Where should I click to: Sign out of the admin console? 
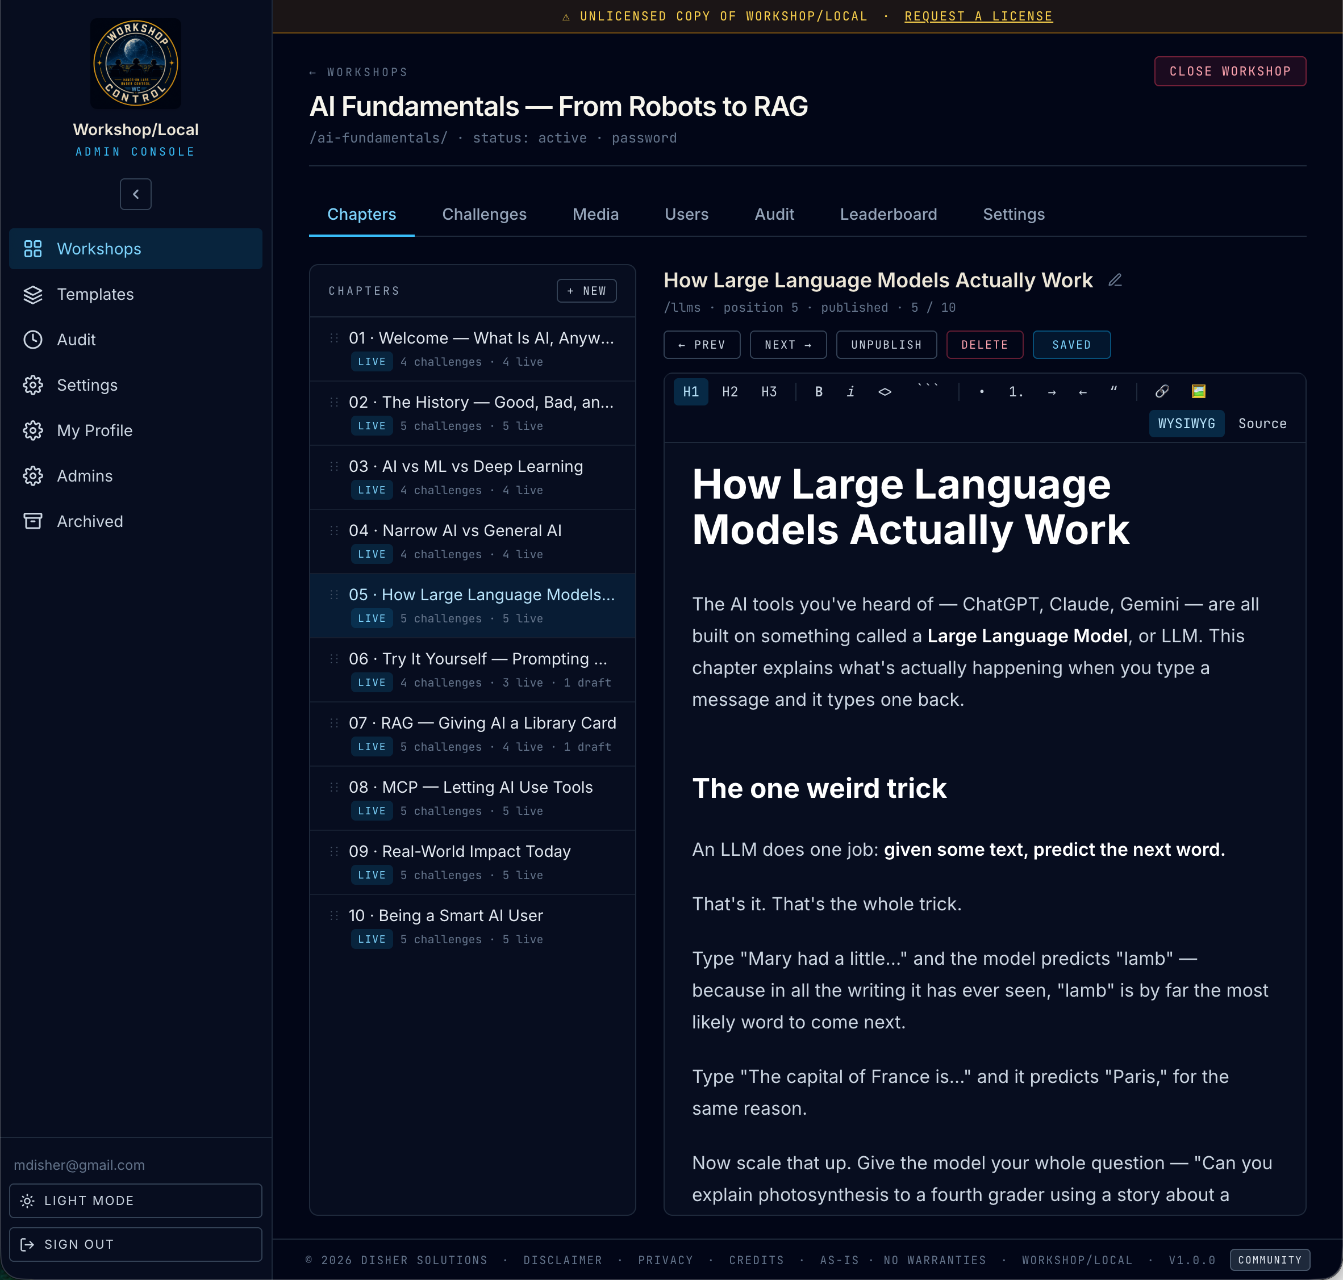[x=136, y=1244]
